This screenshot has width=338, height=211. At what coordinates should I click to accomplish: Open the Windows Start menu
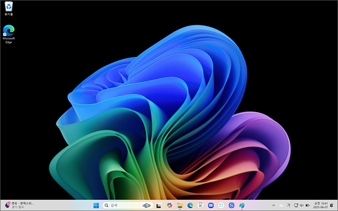coord(96,205)
